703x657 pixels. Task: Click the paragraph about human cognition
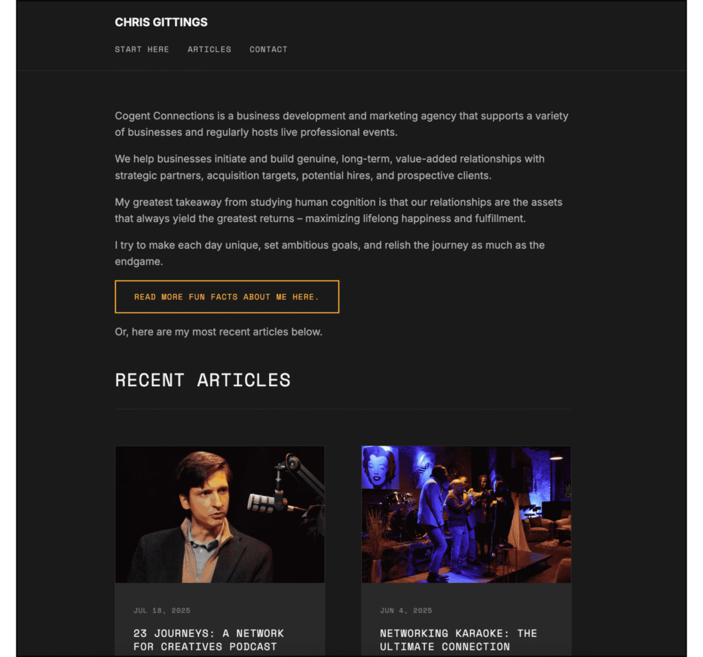(338, 211)
